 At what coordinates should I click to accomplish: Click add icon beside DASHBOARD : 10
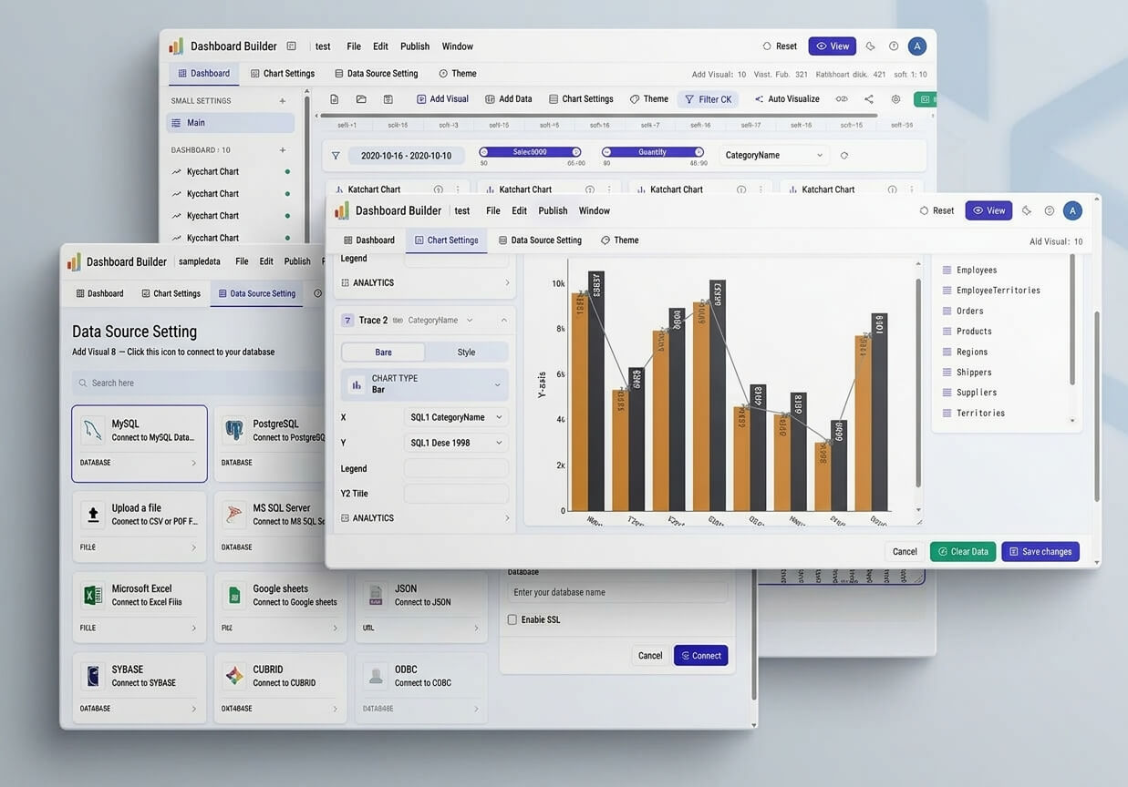pos(283,150)
